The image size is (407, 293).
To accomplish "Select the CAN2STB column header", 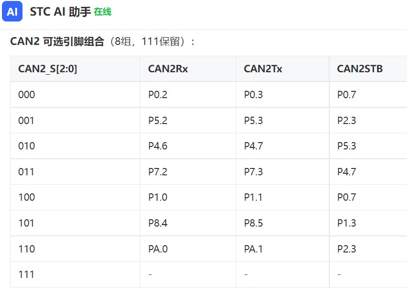I will pos(360,69).
